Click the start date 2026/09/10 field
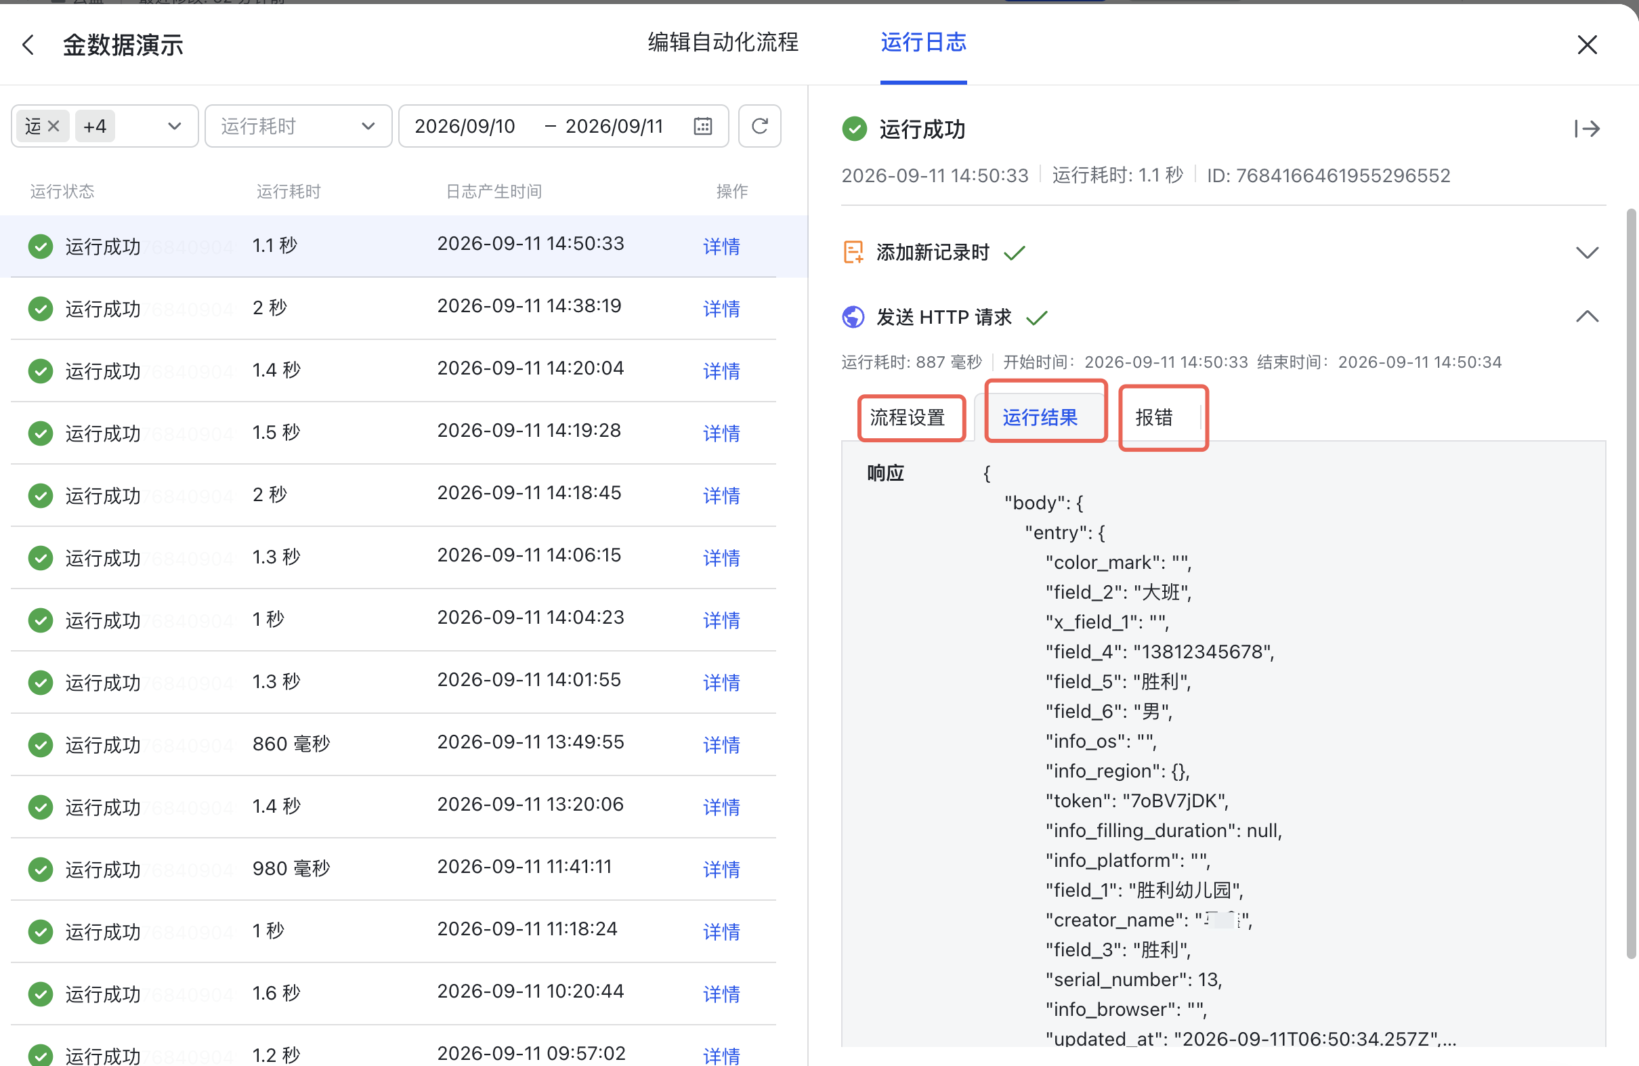The width and height of the screenshot is (1639, 1066). point(465,126)
